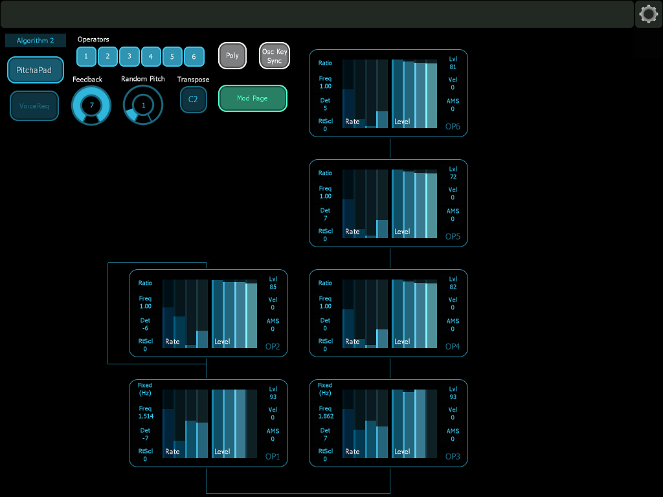Open the Transpose C2 selector

(x=193, y=100)
